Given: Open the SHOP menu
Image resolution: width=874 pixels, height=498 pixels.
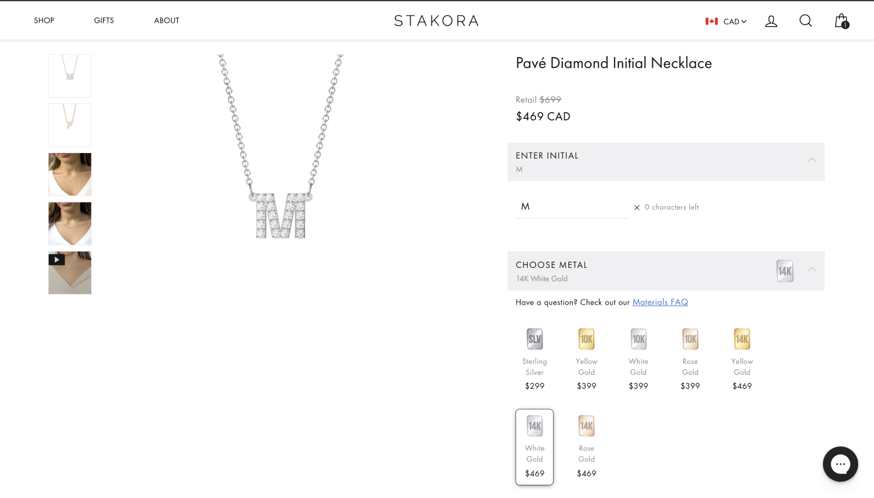Looking at the screenshot, I should click(x=44, y=20).
